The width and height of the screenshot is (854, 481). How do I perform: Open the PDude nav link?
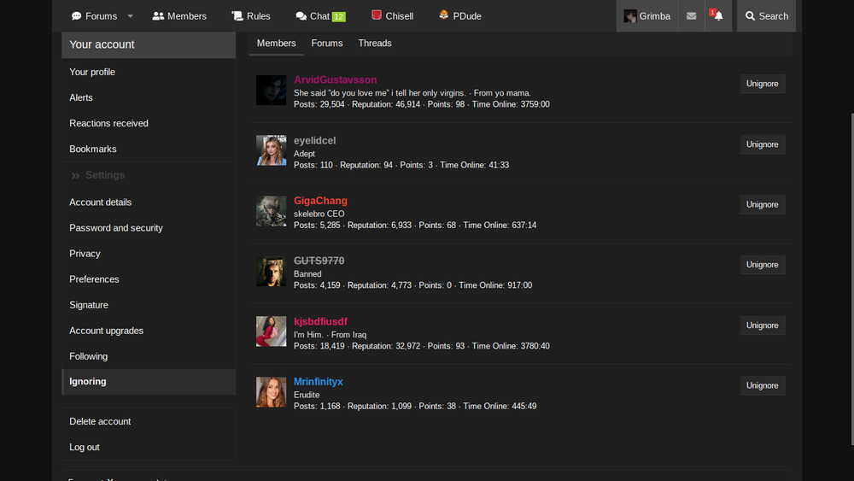[459, 16]
